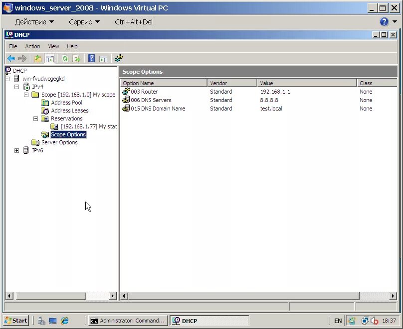The width and height of the screenshot is (403, 329).
Task: Click Show Desktop quick launch icon
Action: pos(53,321)
